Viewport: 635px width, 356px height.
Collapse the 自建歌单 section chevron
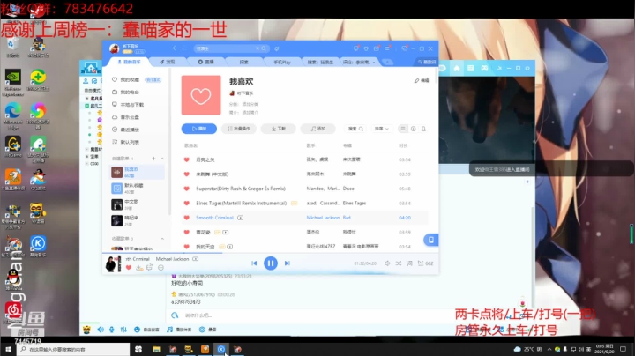162,159
